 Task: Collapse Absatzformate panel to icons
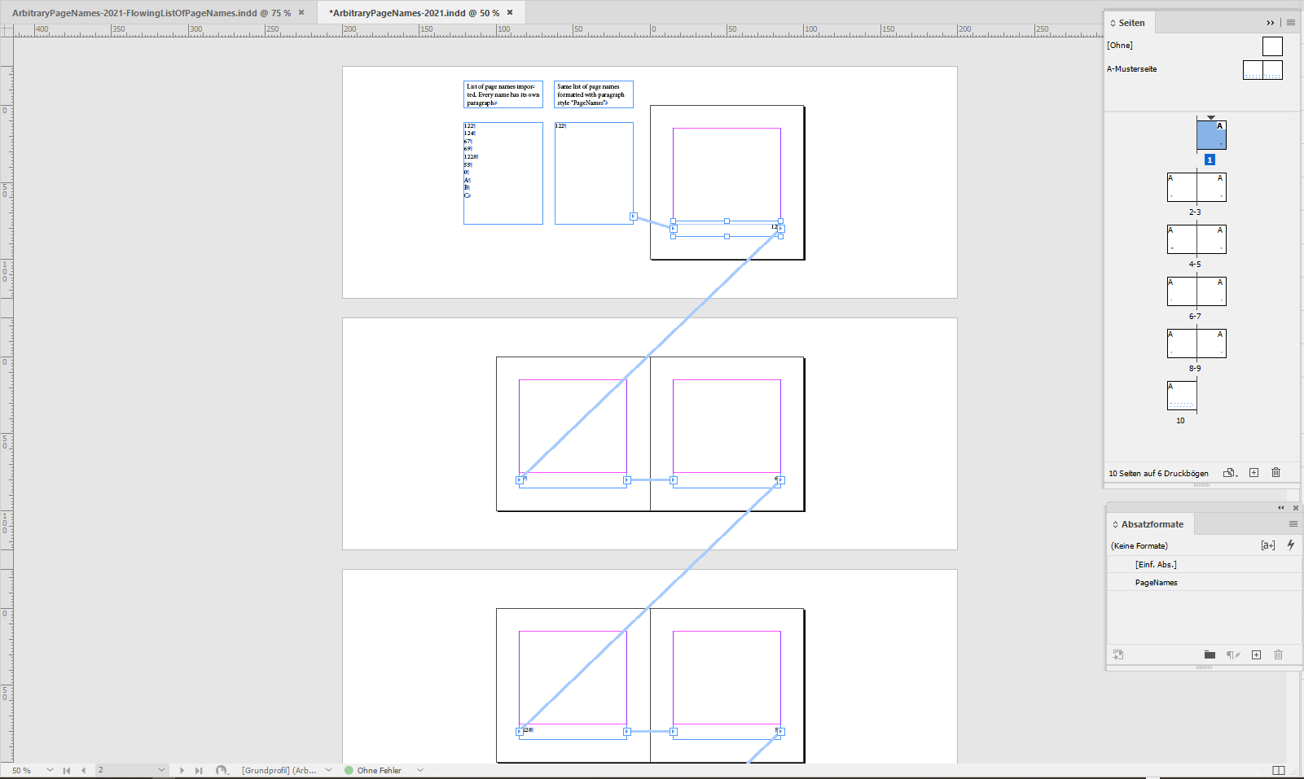[x=1281, y=508]
